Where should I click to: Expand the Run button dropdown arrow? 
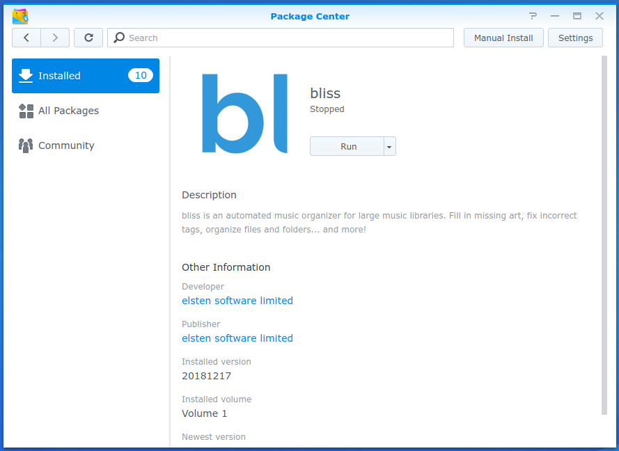coord(390,146)
